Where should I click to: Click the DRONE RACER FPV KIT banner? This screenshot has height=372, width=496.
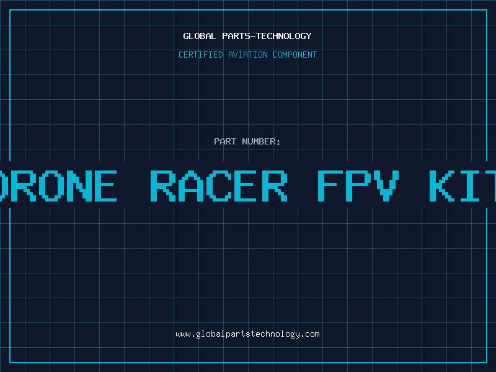(248, 185)
